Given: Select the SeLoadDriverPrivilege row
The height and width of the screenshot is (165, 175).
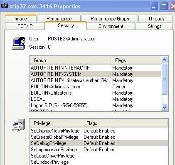Looking at the screenshot, I should [x=99, y=156].
